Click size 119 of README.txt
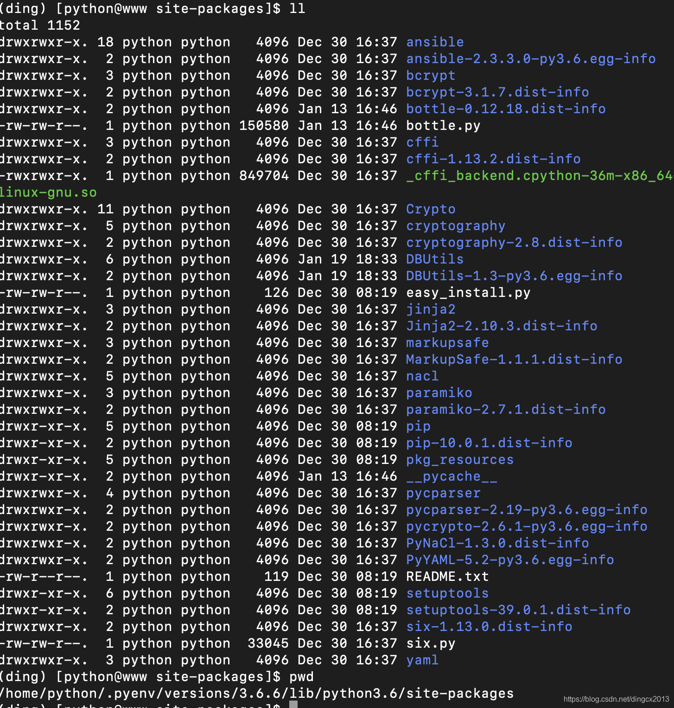 (276, 577)
